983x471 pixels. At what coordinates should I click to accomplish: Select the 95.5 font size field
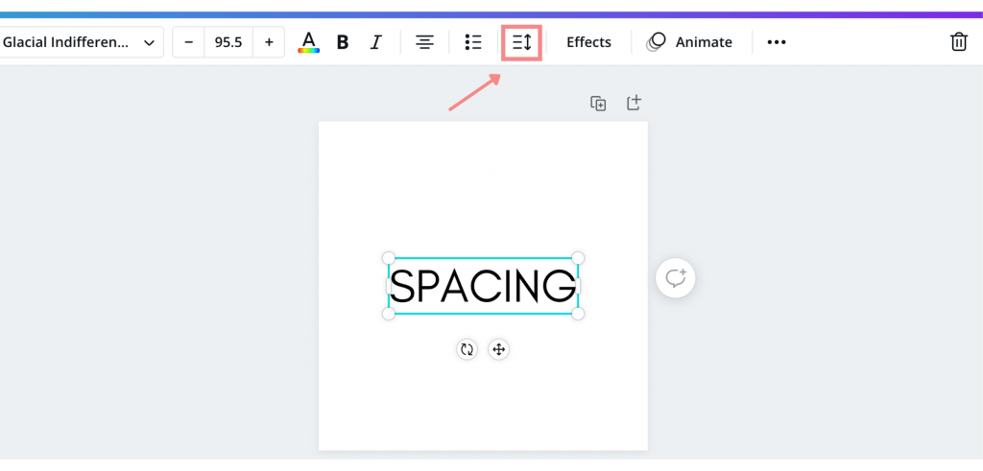[x=228, y=42]
